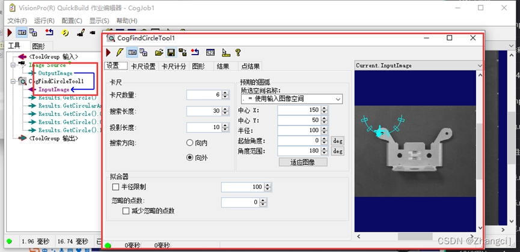This screenshot has width=520, height=252.
Task: Collapse the CogFindCircleTool1 tree node
Action: [13, 81]
